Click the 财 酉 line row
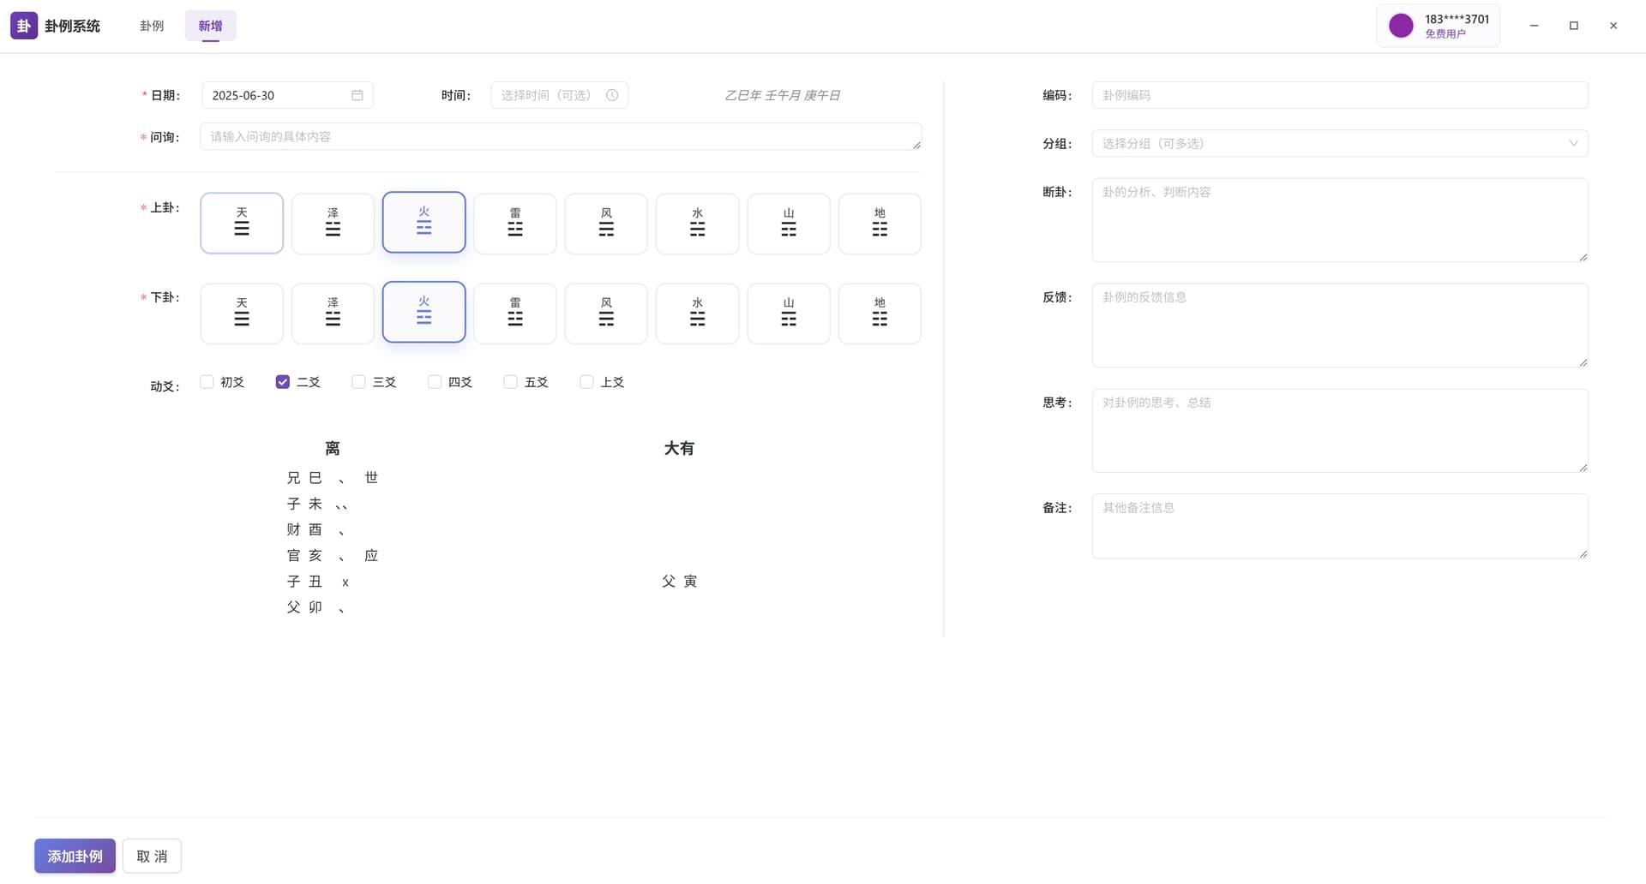 [x=316, y=529]
